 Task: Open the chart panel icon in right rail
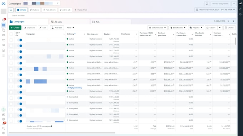240,3
